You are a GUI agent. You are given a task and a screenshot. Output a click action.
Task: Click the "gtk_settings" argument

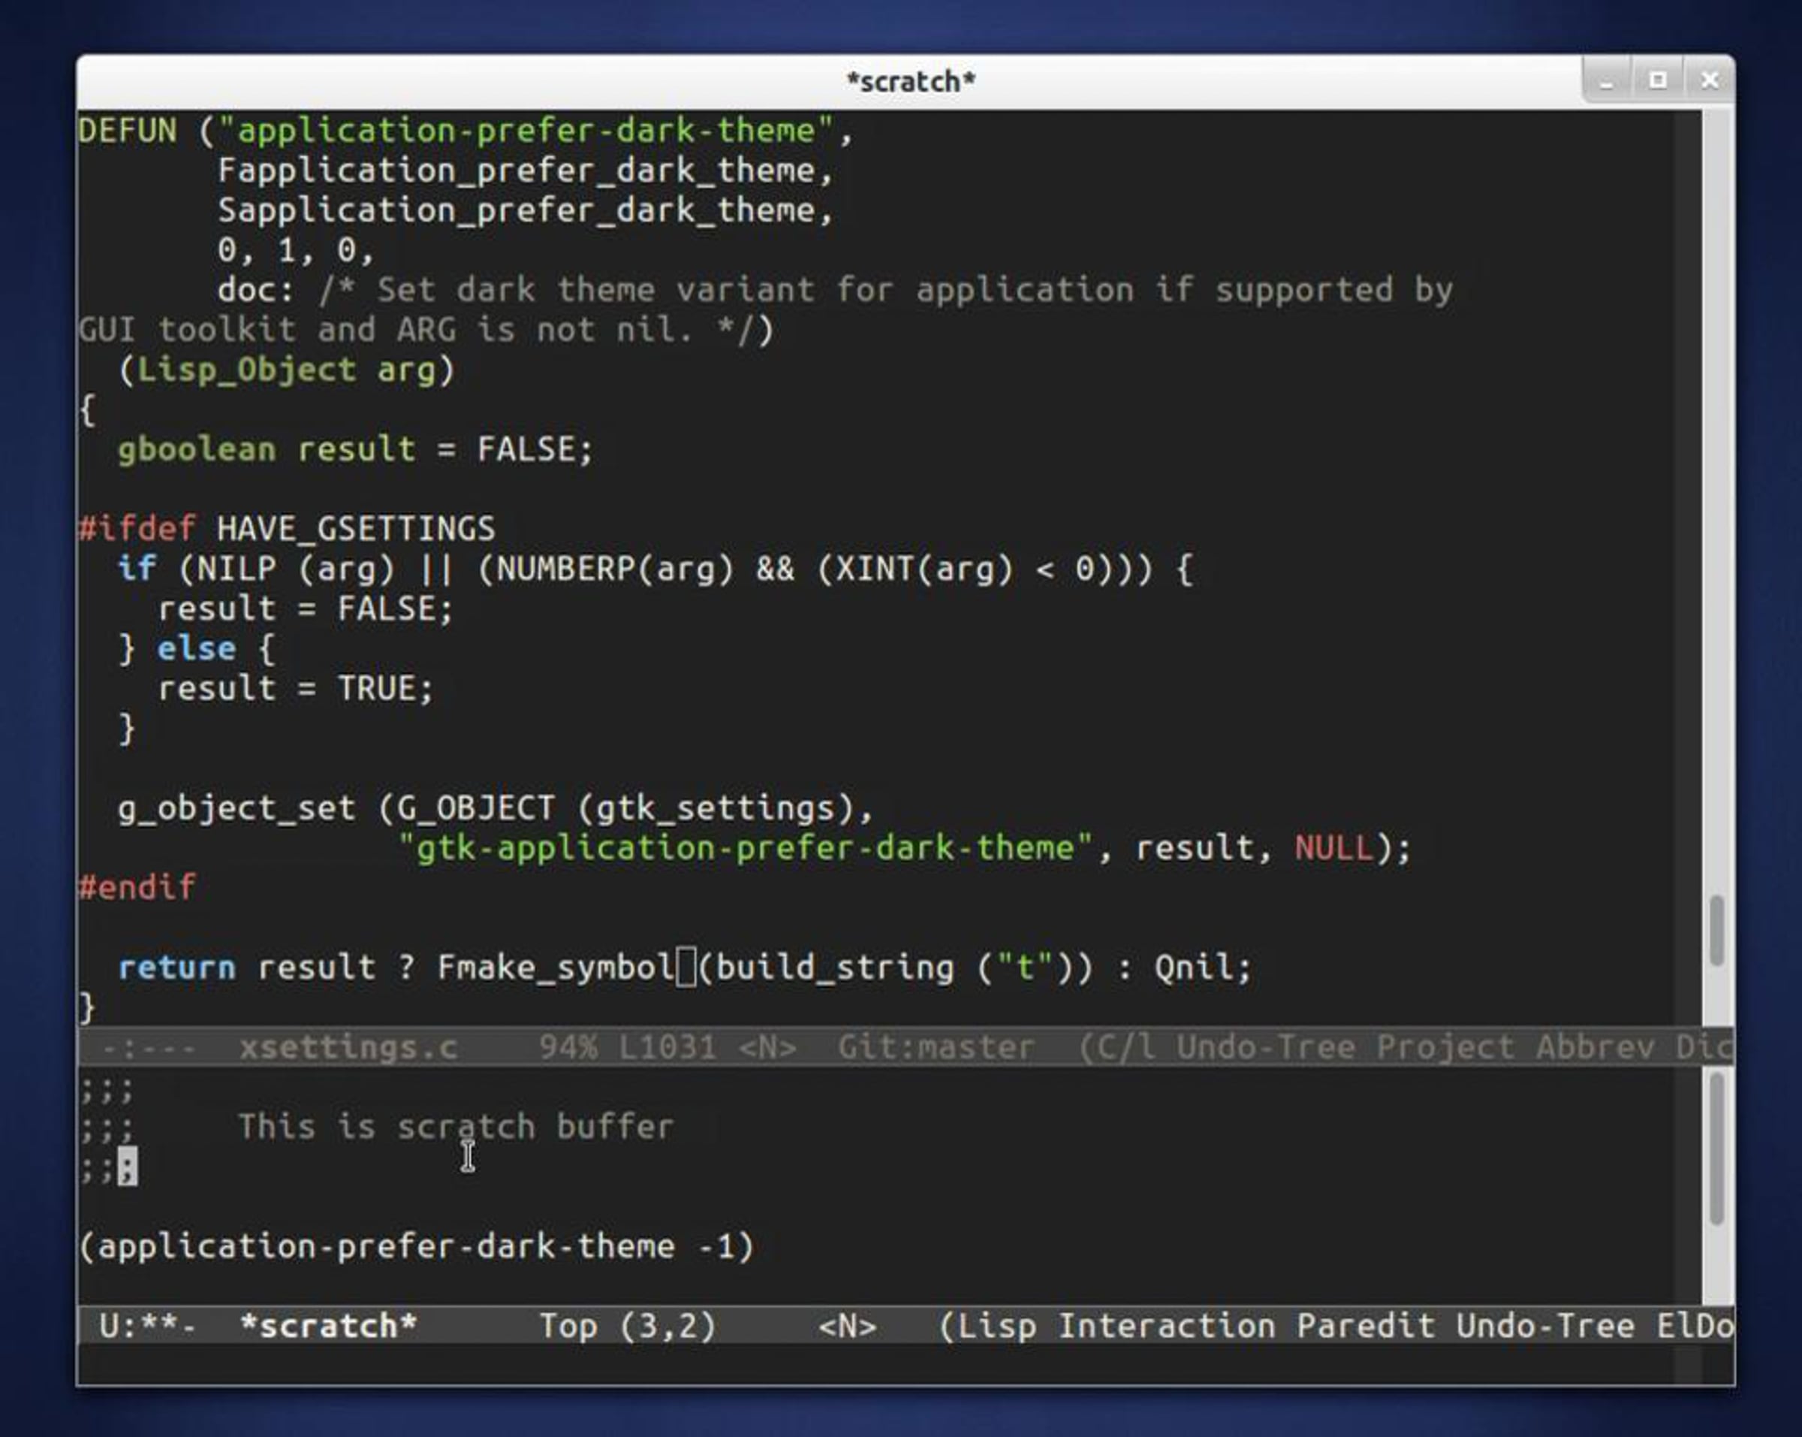715,808
